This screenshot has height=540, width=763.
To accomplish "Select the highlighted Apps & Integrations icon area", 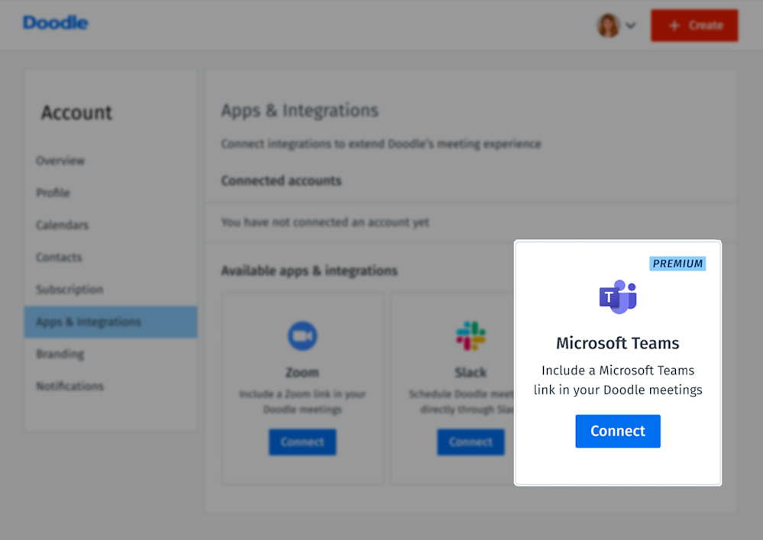I will (110, 322).
